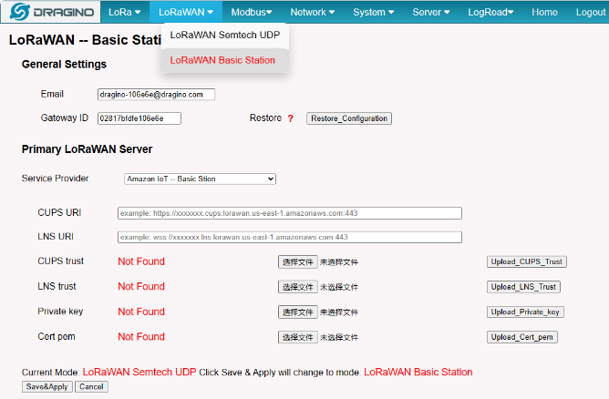609x399 pixels.
Task: Choose file for CUPS trust
Action: [297, 262]
